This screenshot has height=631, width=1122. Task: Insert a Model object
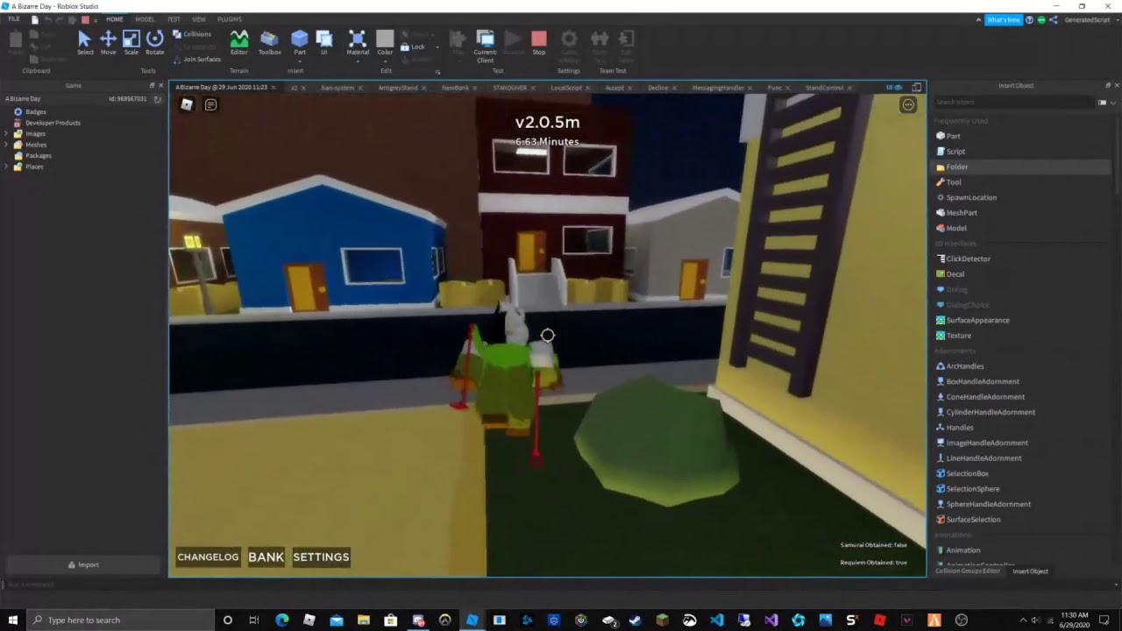(x=951, y=228)
